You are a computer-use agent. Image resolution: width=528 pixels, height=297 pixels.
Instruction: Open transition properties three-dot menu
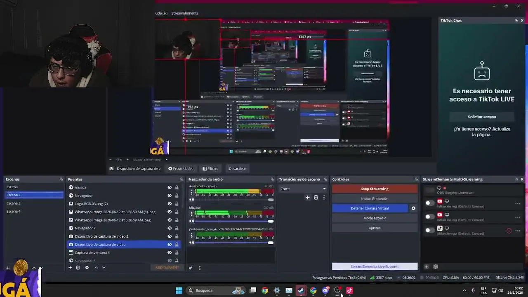pyautogui.click(x=324, y=198)
